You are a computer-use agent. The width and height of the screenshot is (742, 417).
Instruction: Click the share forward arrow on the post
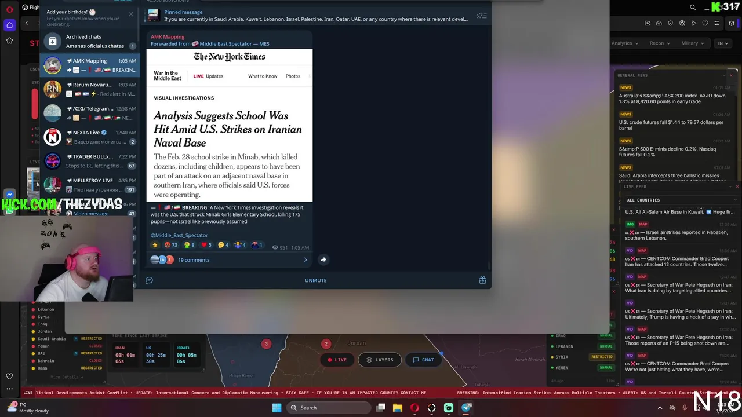point(323,259)
